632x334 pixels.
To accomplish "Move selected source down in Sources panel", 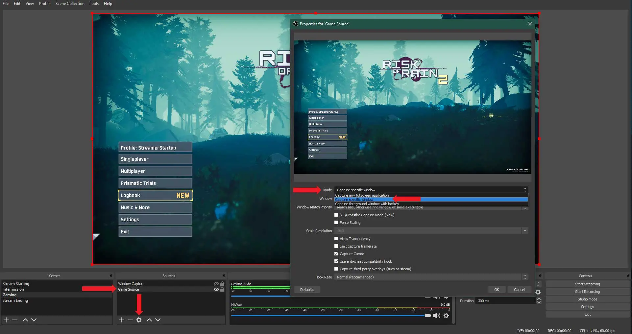I will click(158, 320).
